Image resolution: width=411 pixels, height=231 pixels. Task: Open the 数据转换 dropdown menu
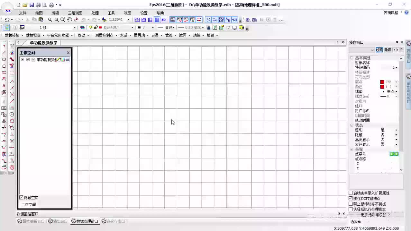tap(14, 35)
